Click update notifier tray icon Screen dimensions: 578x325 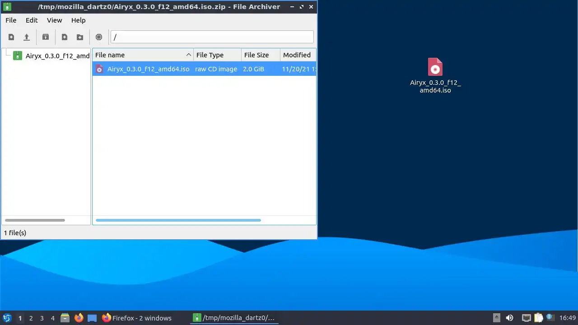point(550,317)
